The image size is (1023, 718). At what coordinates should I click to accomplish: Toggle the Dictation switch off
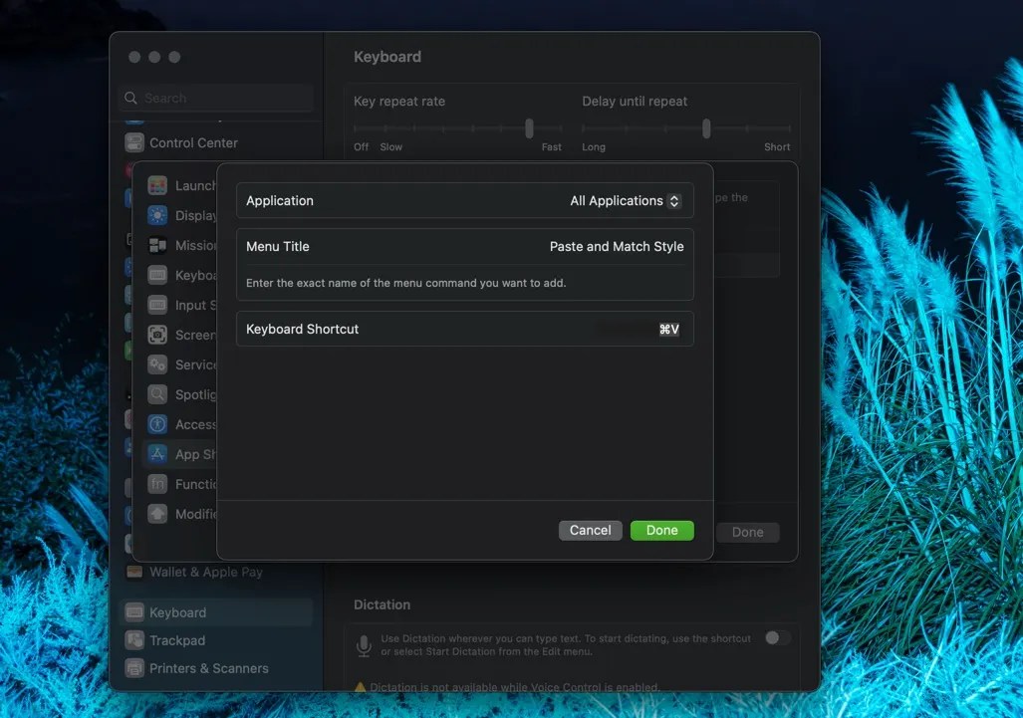click(x=777, y=636)
